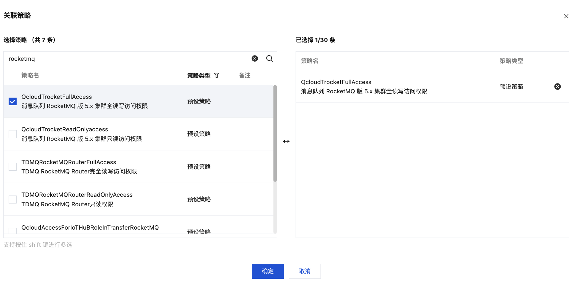Clear the rocketmq search text
Image resolution: width=577 pixels, height=283 pixels.
tap(255, 59)
